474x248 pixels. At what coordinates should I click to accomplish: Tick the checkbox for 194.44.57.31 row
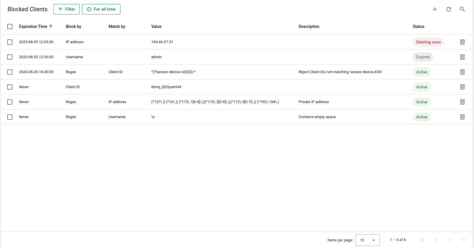click(x=10, y=42)
